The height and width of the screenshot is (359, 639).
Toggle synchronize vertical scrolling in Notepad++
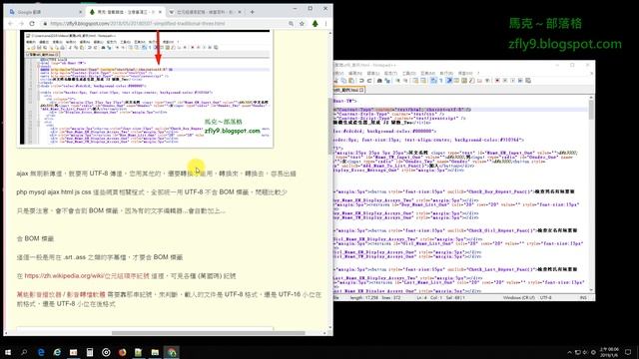[415, 81]
